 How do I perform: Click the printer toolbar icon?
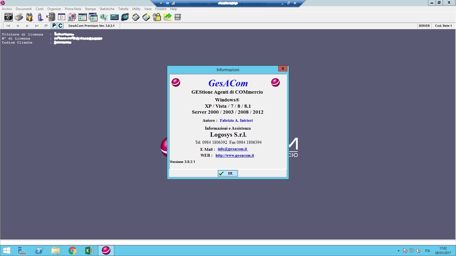[19, 17]
